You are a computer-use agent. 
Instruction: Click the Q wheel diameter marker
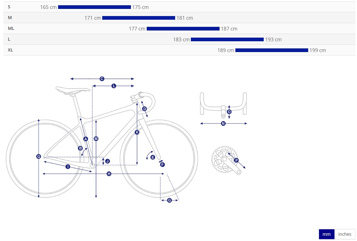coord(39,157)
